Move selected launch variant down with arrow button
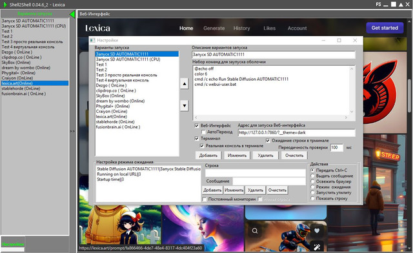The height and width of the screenshot is (253, 413). (185, 106)
